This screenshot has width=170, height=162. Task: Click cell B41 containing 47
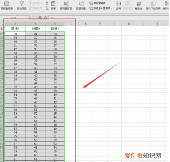click(36, 94)
